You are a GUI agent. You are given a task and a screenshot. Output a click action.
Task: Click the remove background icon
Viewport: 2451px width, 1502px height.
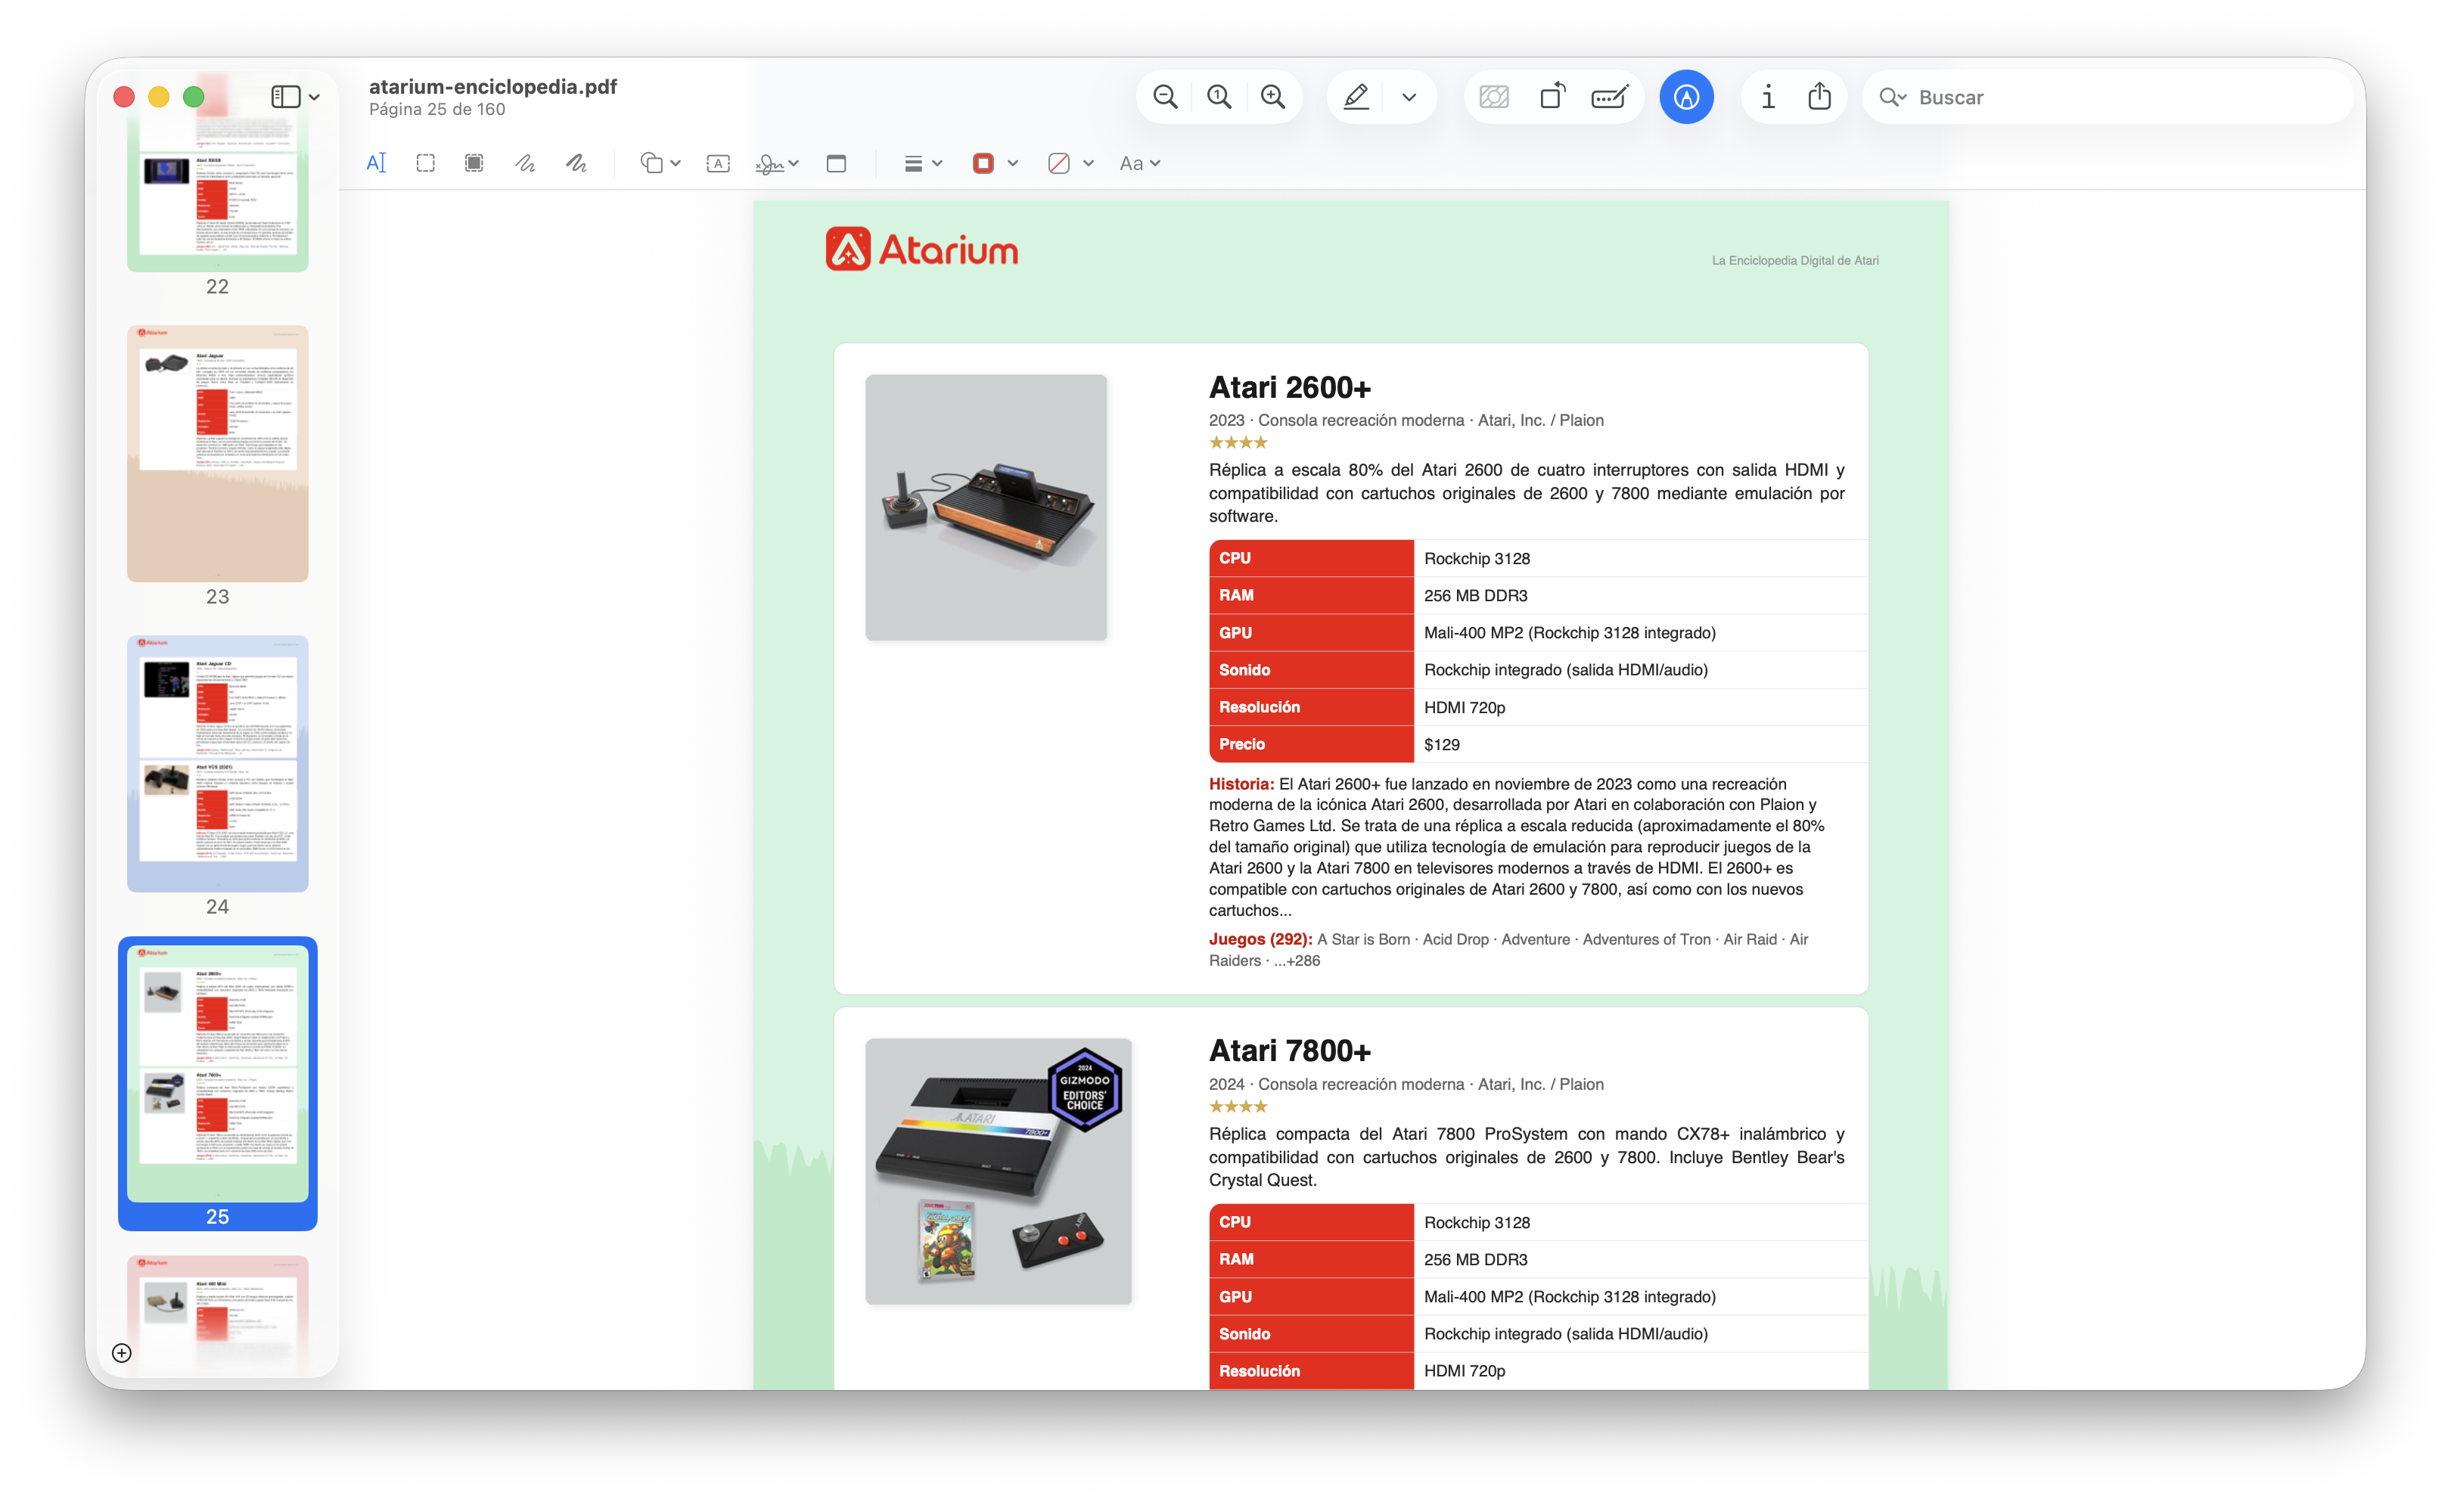[x=1494, y=97]
